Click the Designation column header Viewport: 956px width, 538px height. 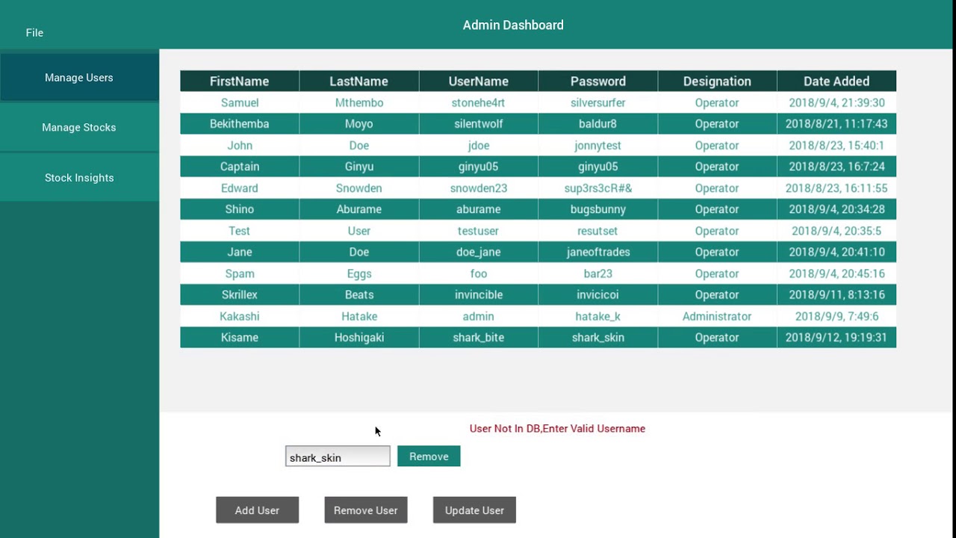717,81
